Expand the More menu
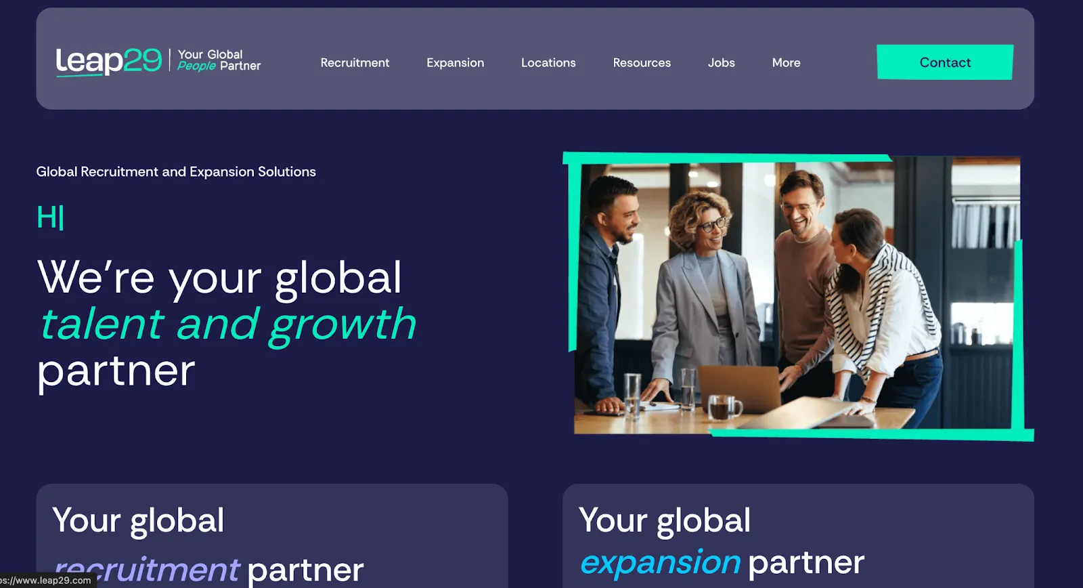The image size is (1083, 588). click(786, 62)
